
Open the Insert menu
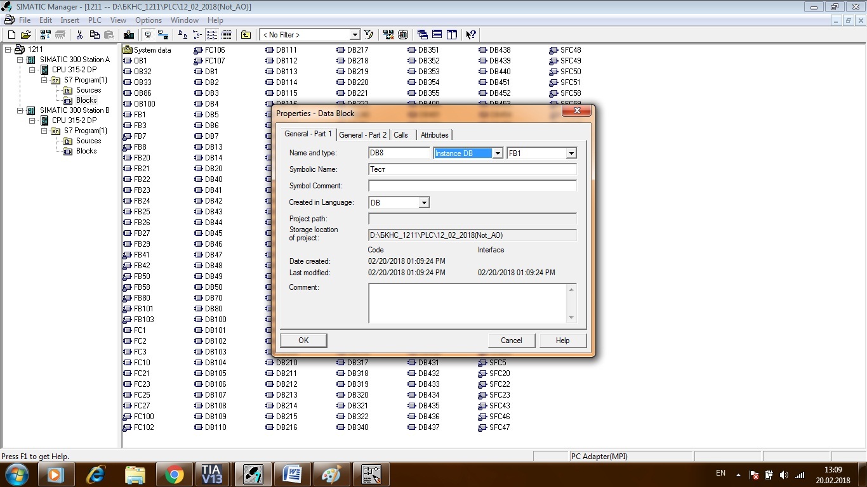click(70, 20)
